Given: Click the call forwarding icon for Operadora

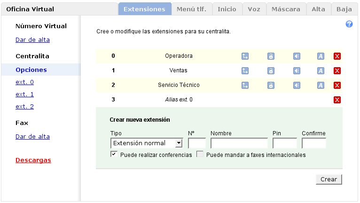Looking at the screenshot, I should 245,56.
